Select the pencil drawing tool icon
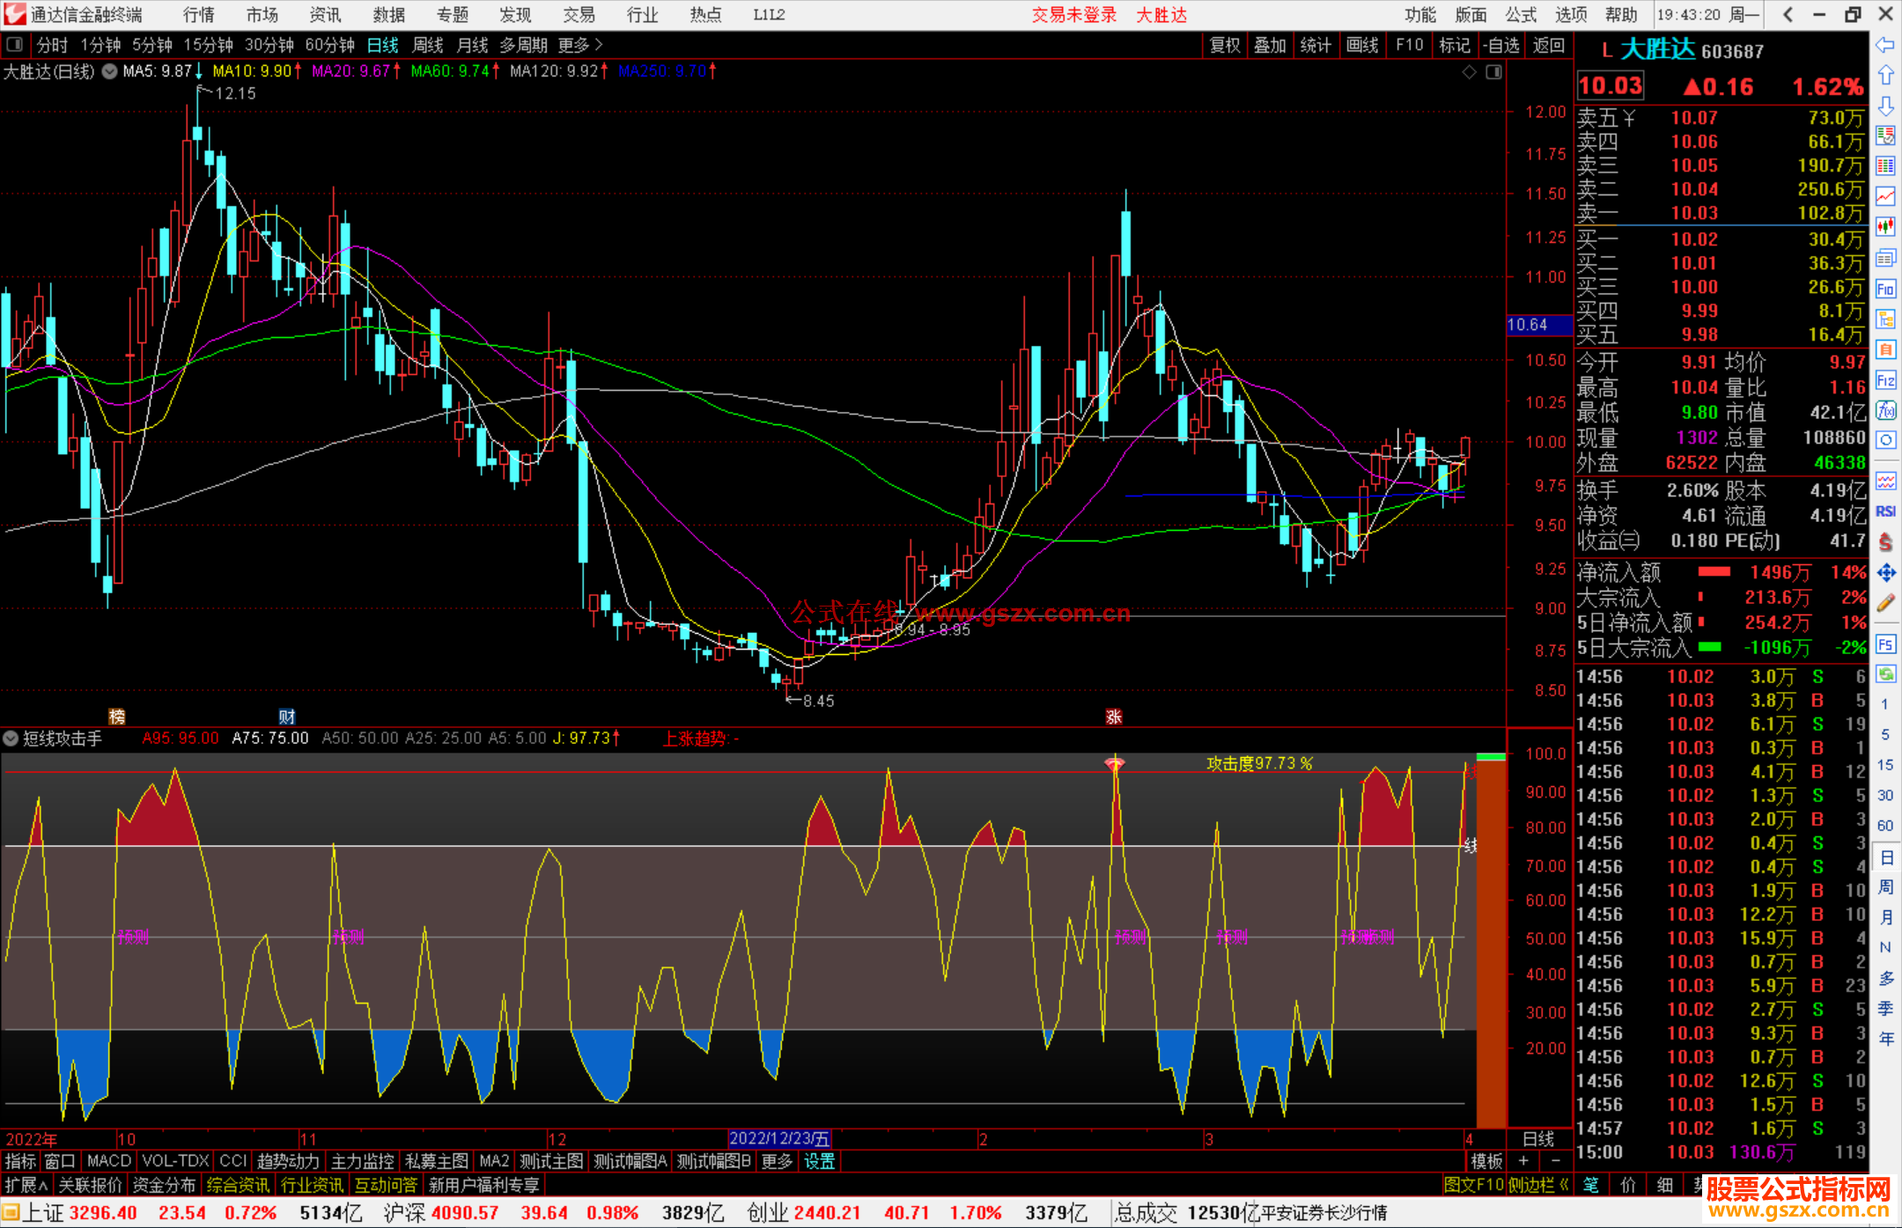The width and height of the screenshot is (1902, 1228). pos(1885,604)
